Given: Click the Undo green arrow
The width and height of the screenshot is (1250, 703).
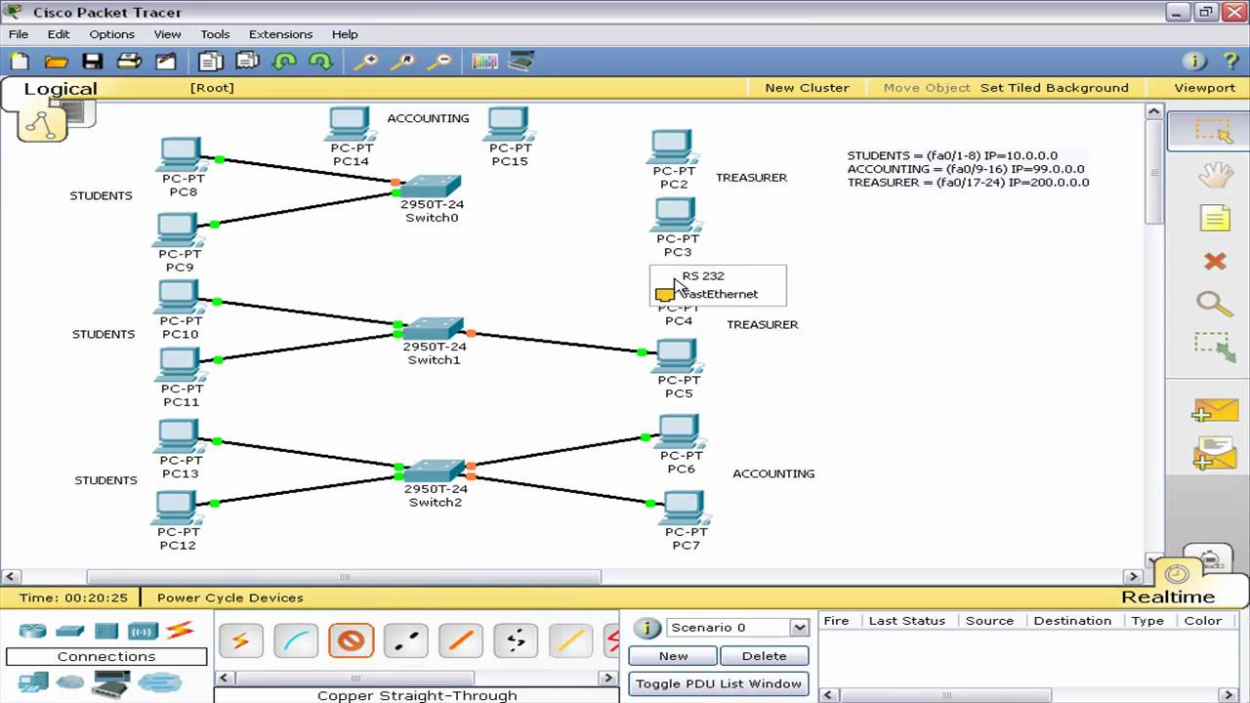Looking at the screenshot, I should [284, 62].
